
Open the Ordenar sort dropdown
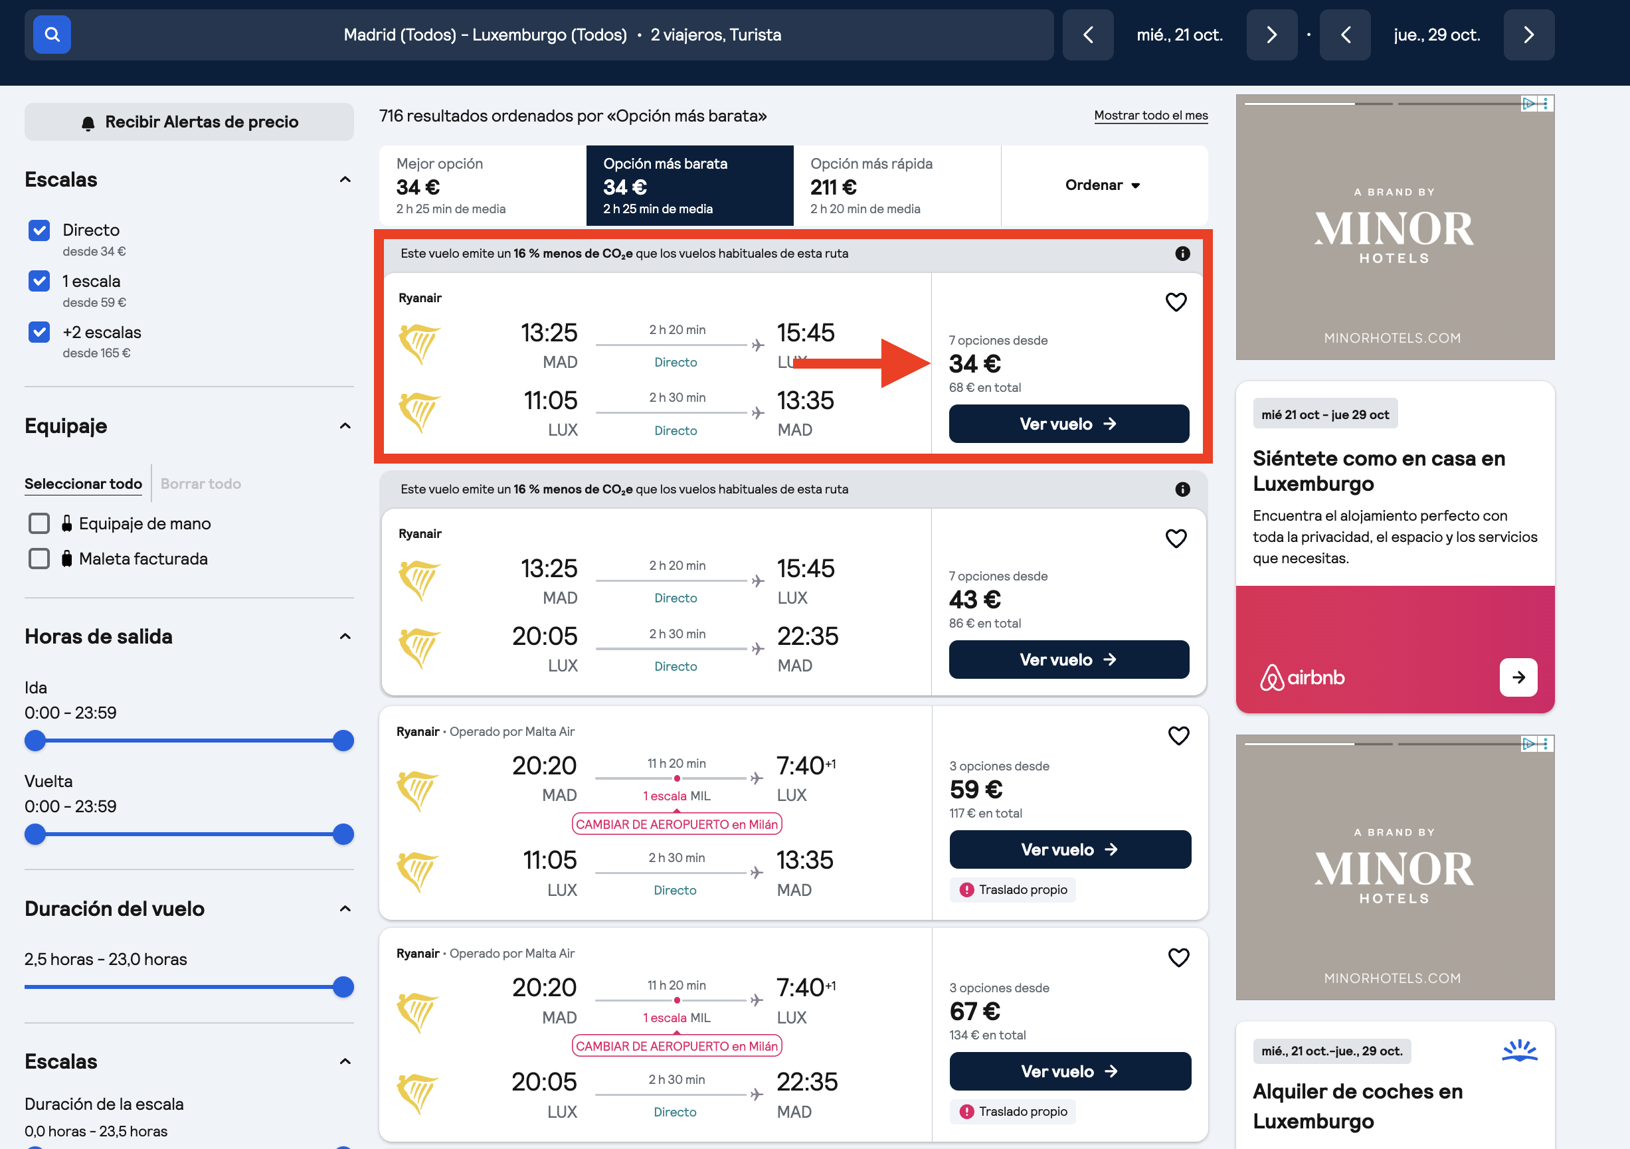coord(1103,185)
